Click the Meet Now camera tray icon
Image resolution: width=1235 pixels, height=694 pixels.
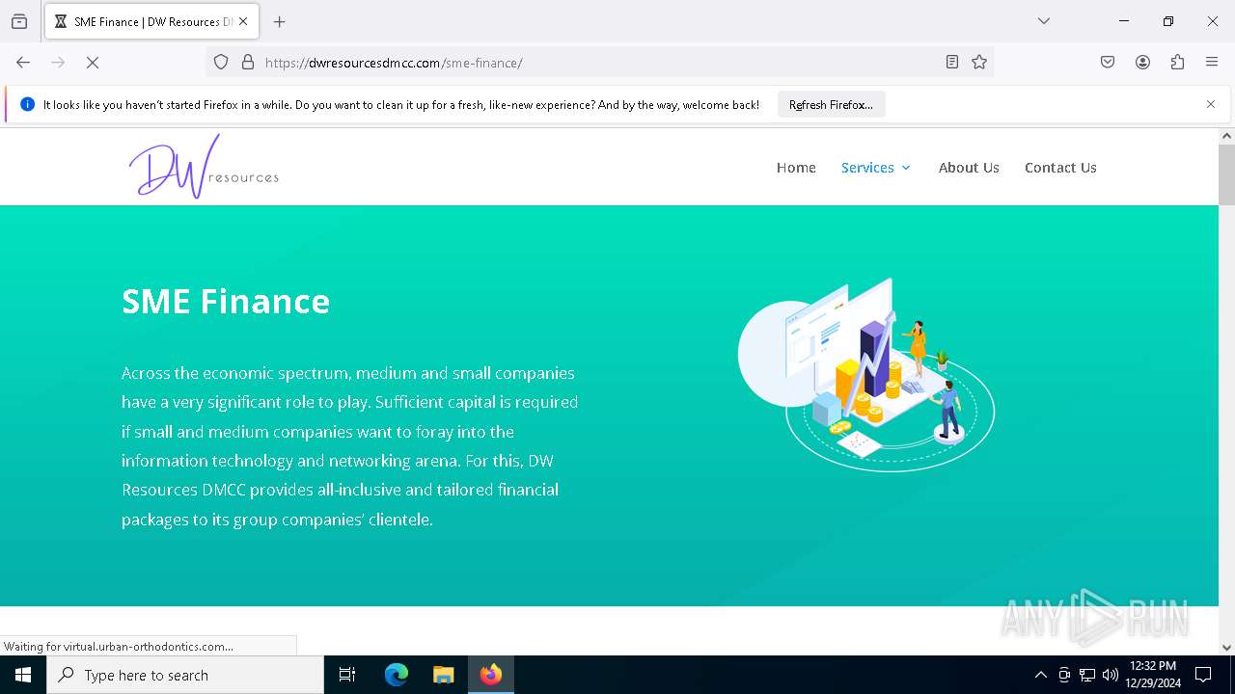click(x=1064, y=675)
